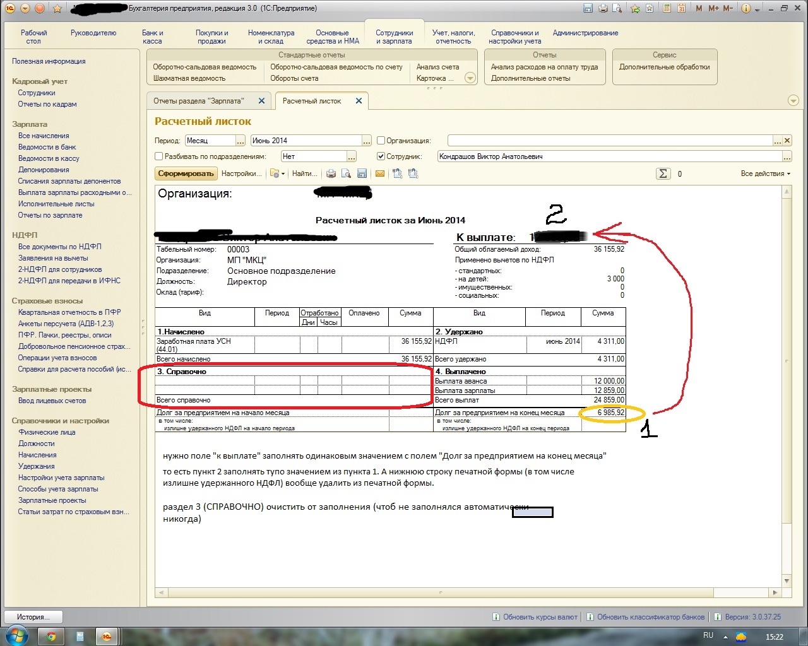
Task: Click the sum (sigma) button
Action: [x=663, y=173]
